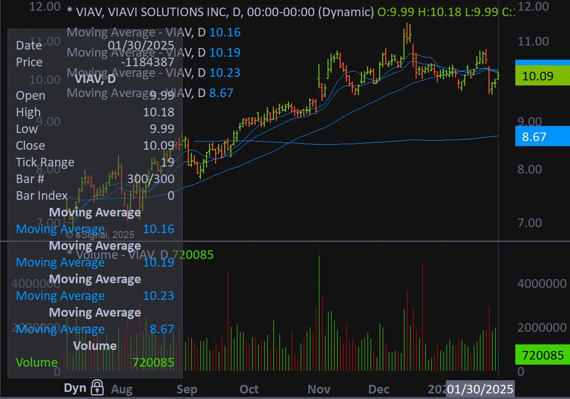
Task: Select the chart legend Moving Average reading 10.16
Action: pos(153,32)
